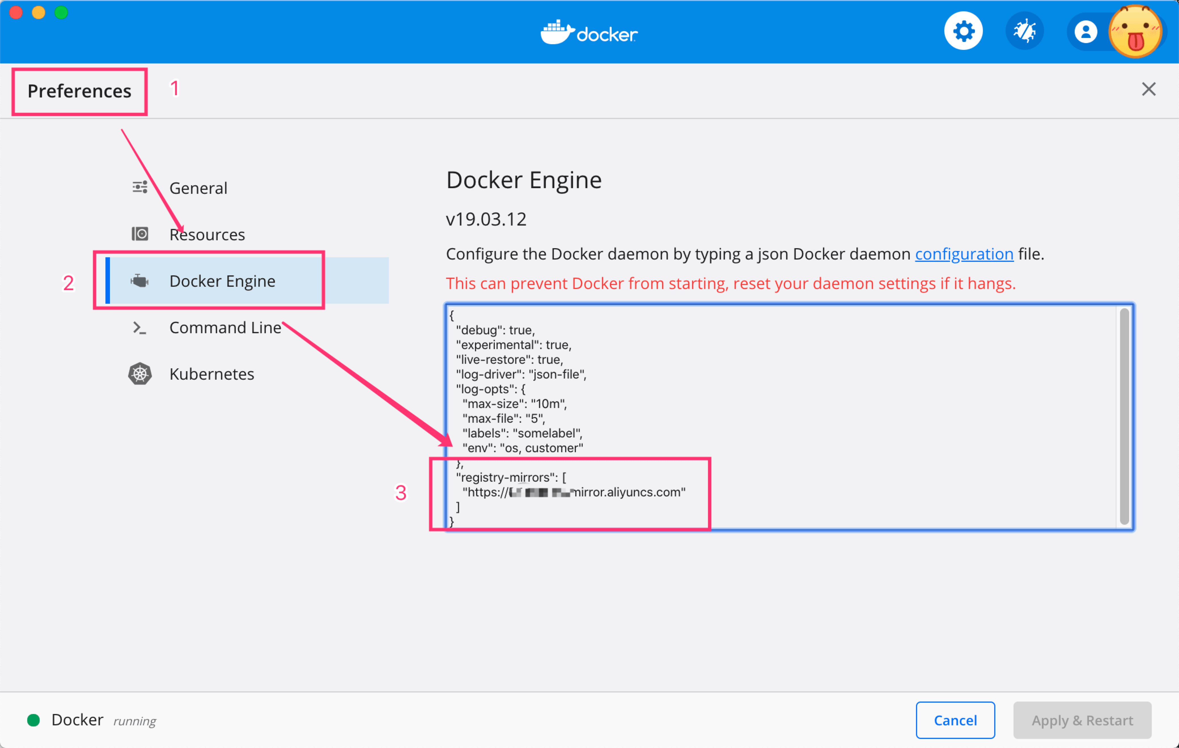Image resolution: width=1179 pixels, height=748 pixels.
Task: Click the "live-restore": true line
Action: (x=509, y=359)
